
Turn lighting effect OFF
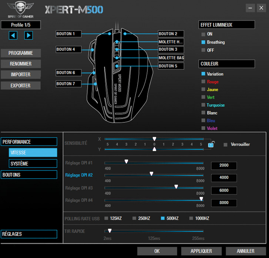[x=203, y=50]
